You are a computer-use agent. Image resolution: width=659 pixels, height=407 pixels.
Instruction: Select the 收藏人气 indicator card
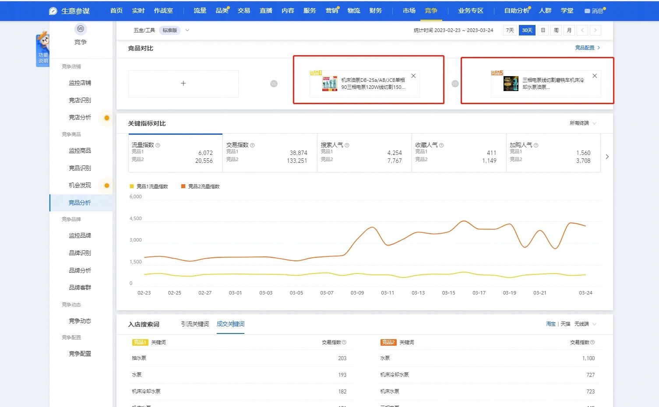459,153
